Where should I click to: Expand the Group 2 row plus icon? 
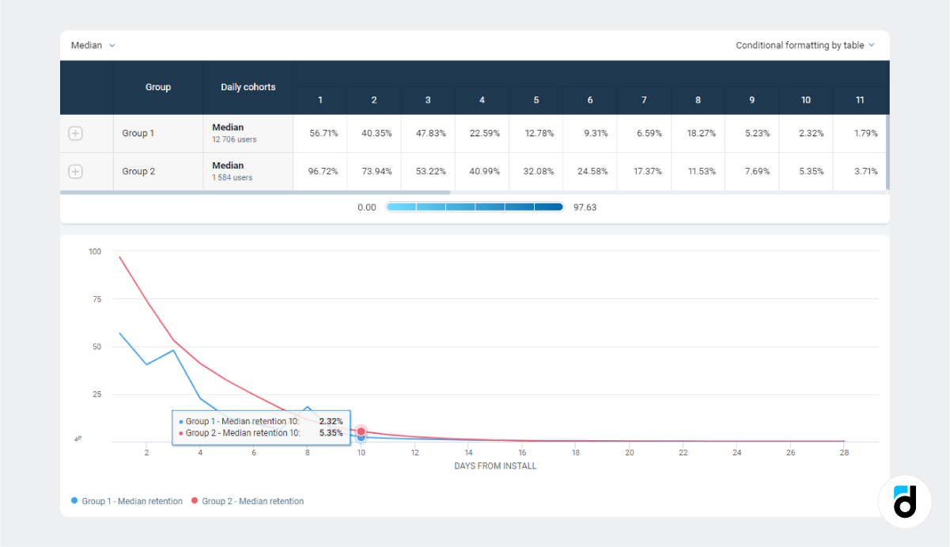(75, 172)
